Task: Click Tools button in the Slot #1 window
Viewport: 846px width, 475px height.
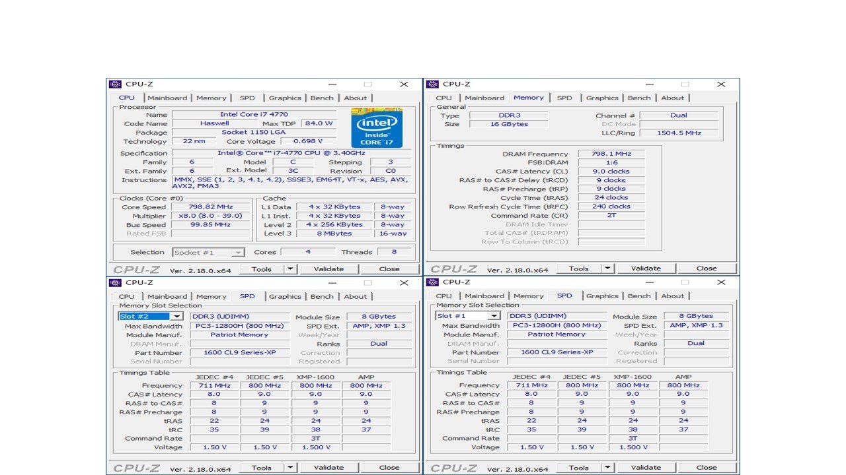Action: [578, 467]
